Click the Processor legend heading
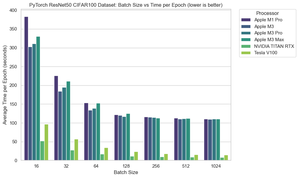 pyautogui.click(x=268, y=13)
